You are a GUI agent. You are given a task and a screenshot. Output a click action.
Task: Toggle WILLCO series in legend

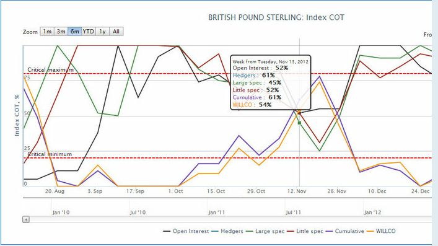coord(381,231)
